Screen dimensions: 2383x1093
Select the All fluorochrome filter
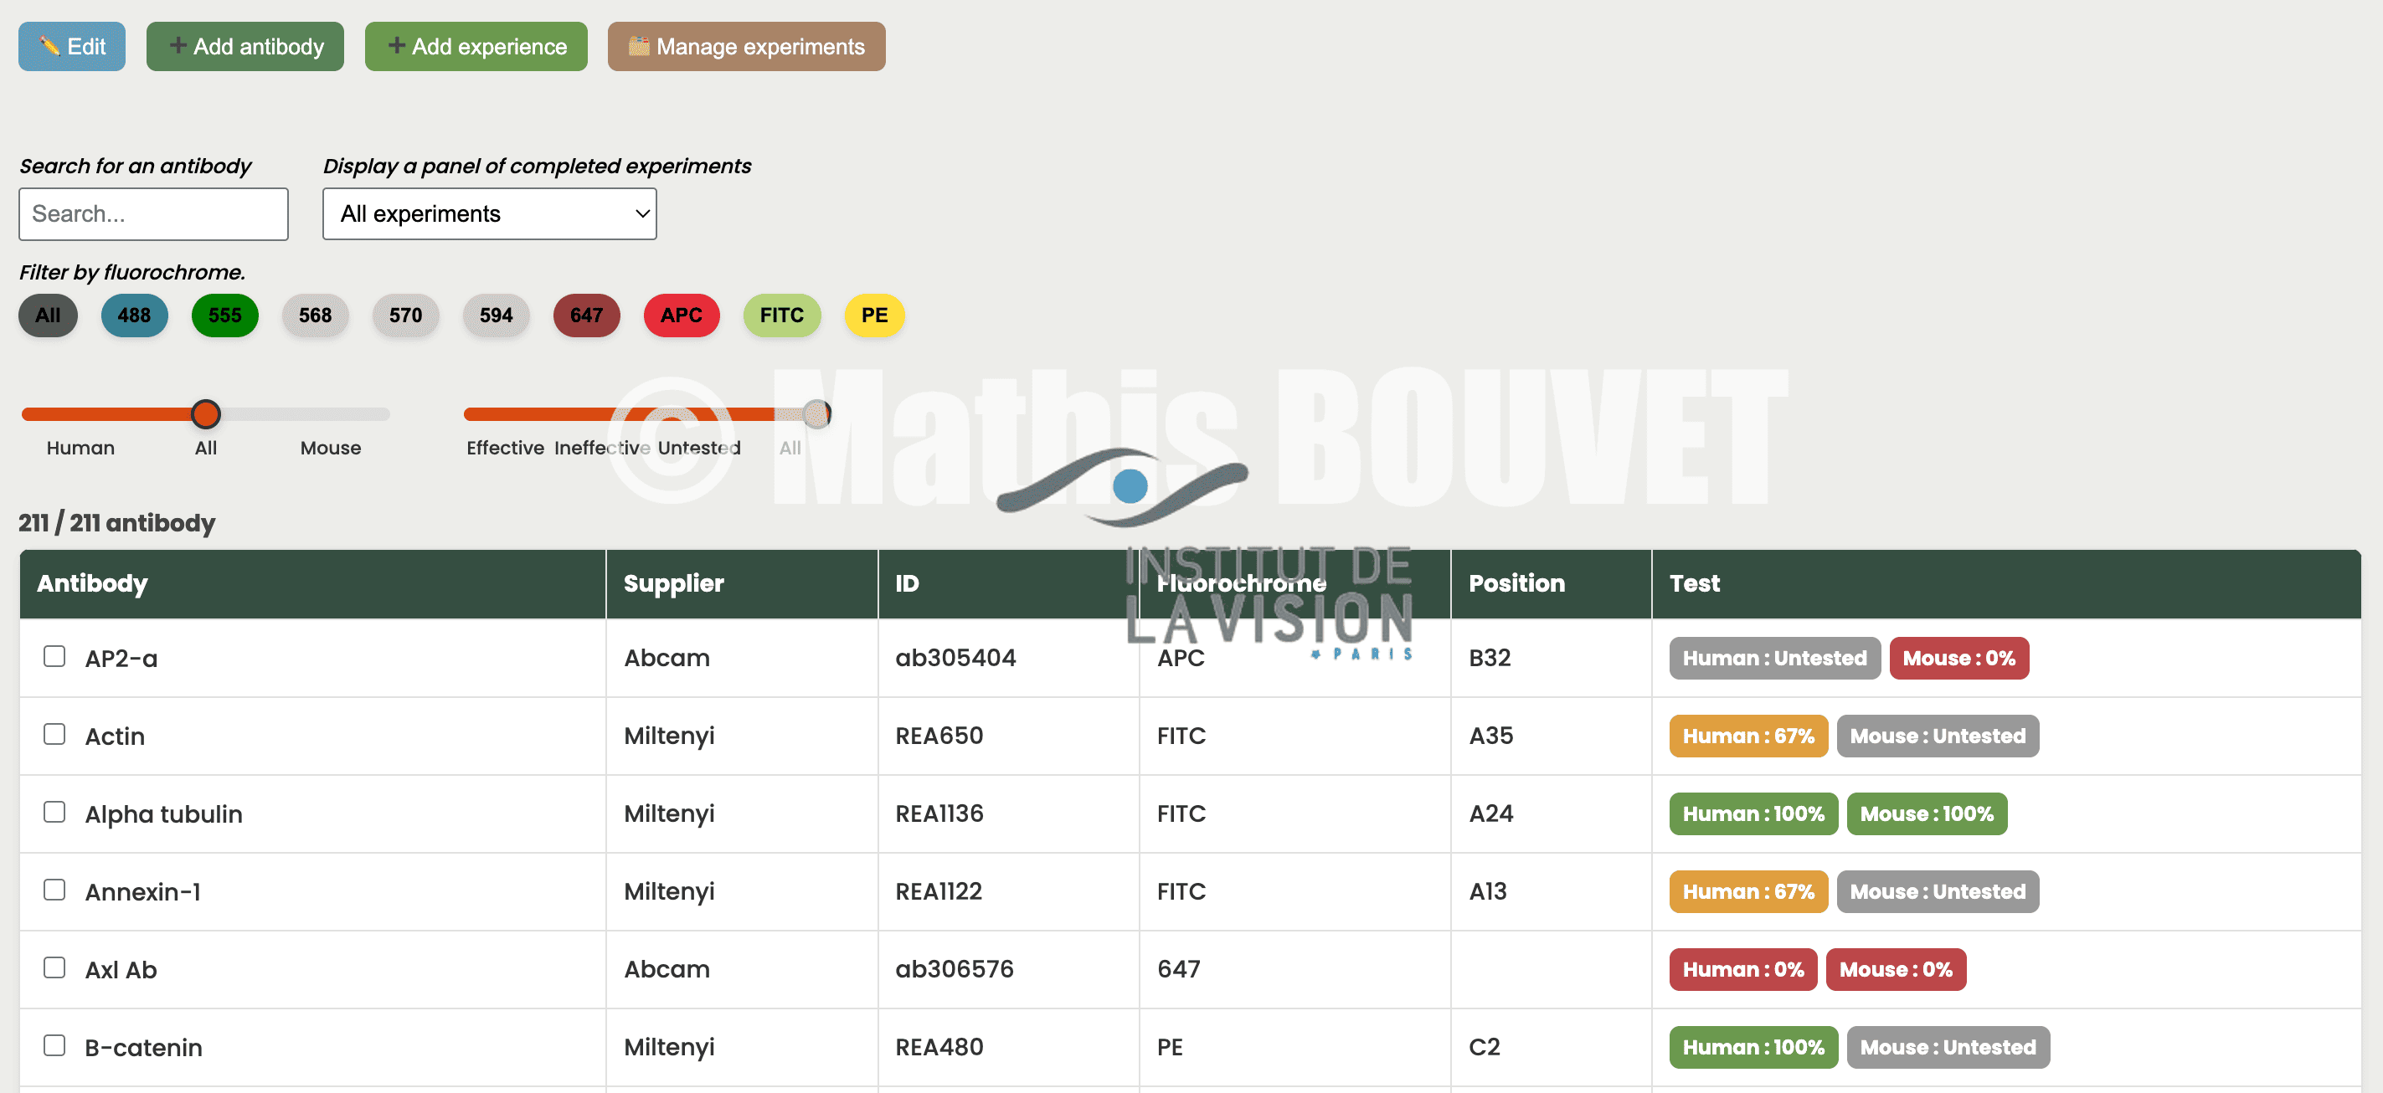click(48, 316)
